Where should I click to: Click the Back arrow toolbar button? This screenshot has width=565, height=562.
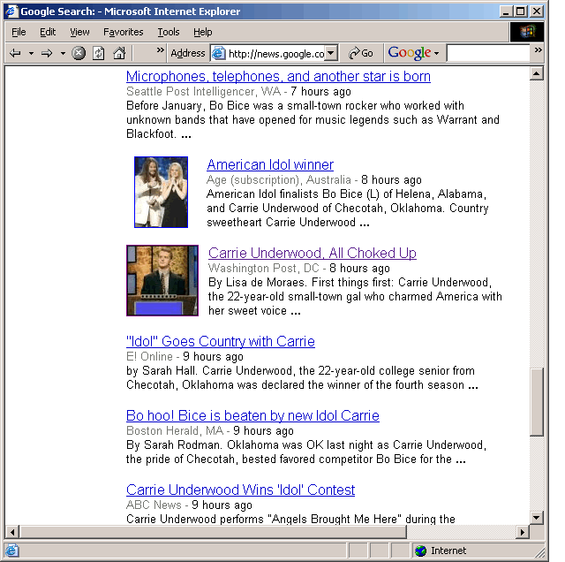pos(16,54)
